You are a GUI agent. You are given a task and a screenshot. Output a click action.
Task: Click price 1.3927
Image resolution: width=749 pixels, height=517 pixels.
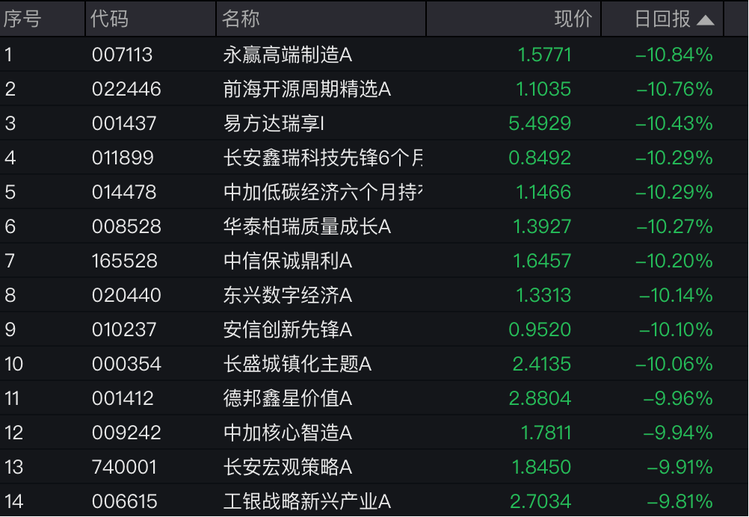coord(542,226)
